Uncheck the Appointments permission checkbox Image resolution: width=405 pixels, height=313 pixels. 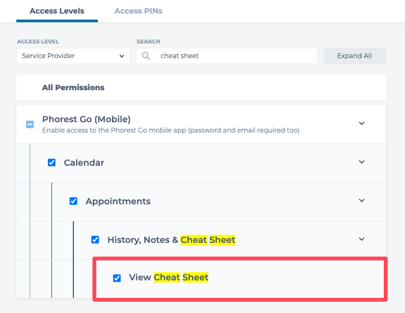73,201
